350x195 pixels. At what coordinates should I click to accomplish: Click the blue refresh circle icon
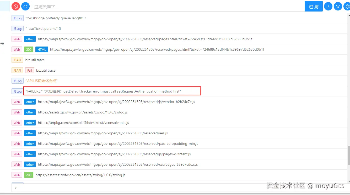coord(25,7)
